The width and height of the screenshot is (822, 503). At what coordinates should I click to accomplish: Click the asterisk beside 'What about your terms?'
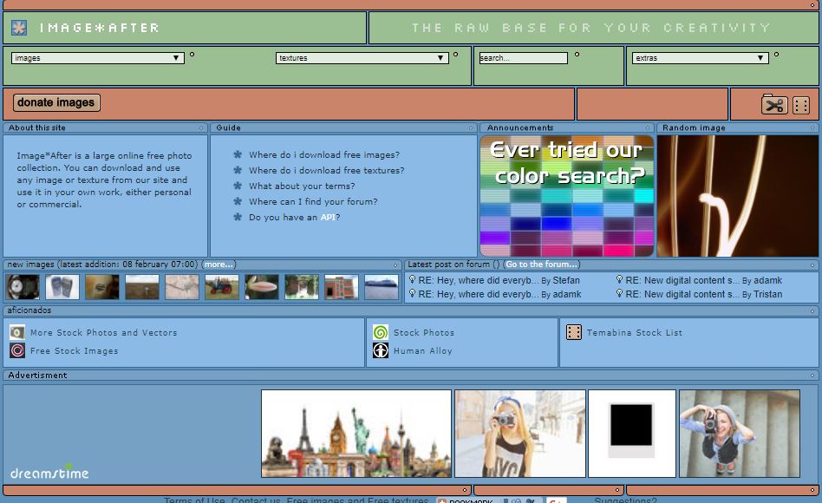click(x=238, y=186)
